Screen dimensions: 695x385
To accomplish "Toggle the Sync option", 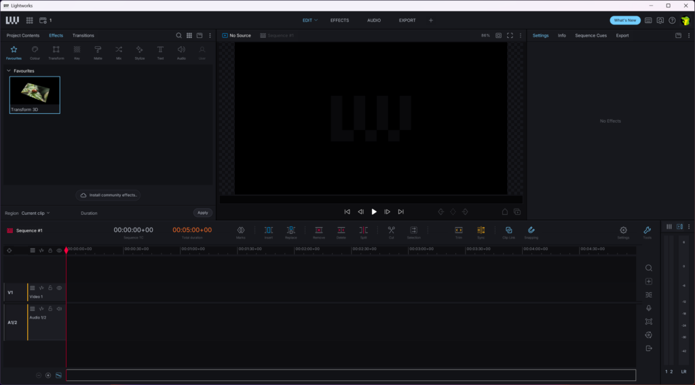I will pyautogui.click(x=481, y=232).
